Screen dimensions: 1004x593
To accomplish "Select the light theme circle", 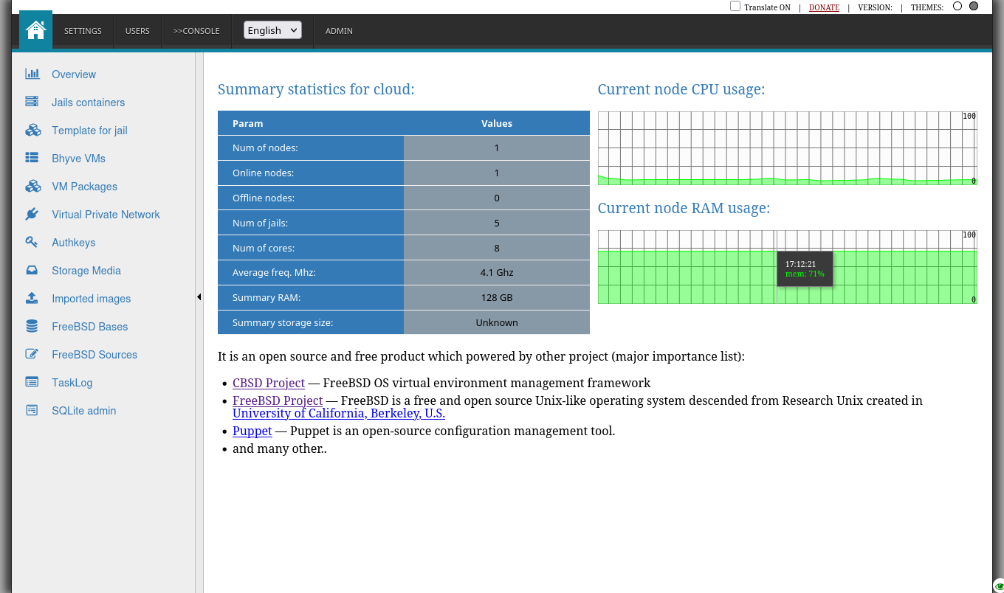I will (957, 6).
